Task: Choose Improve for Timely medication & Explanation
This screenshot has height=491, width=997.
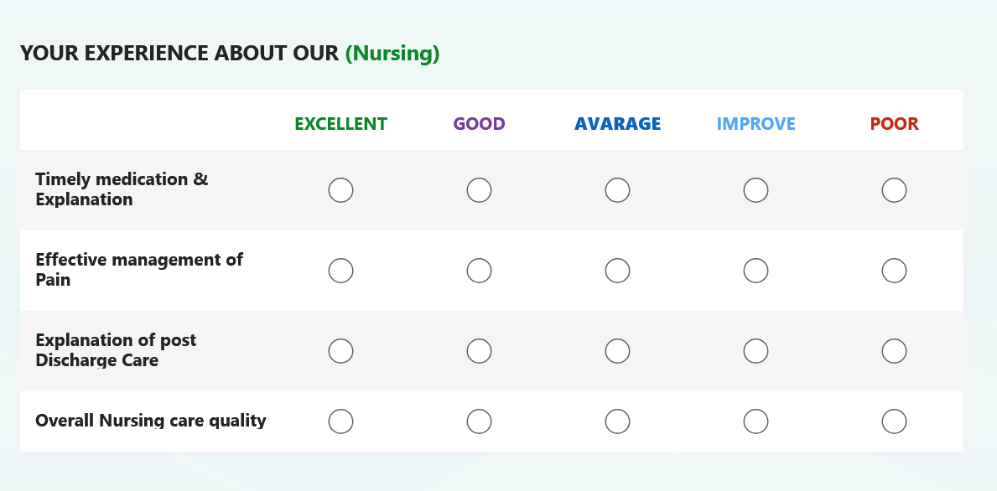Action: 756,190
